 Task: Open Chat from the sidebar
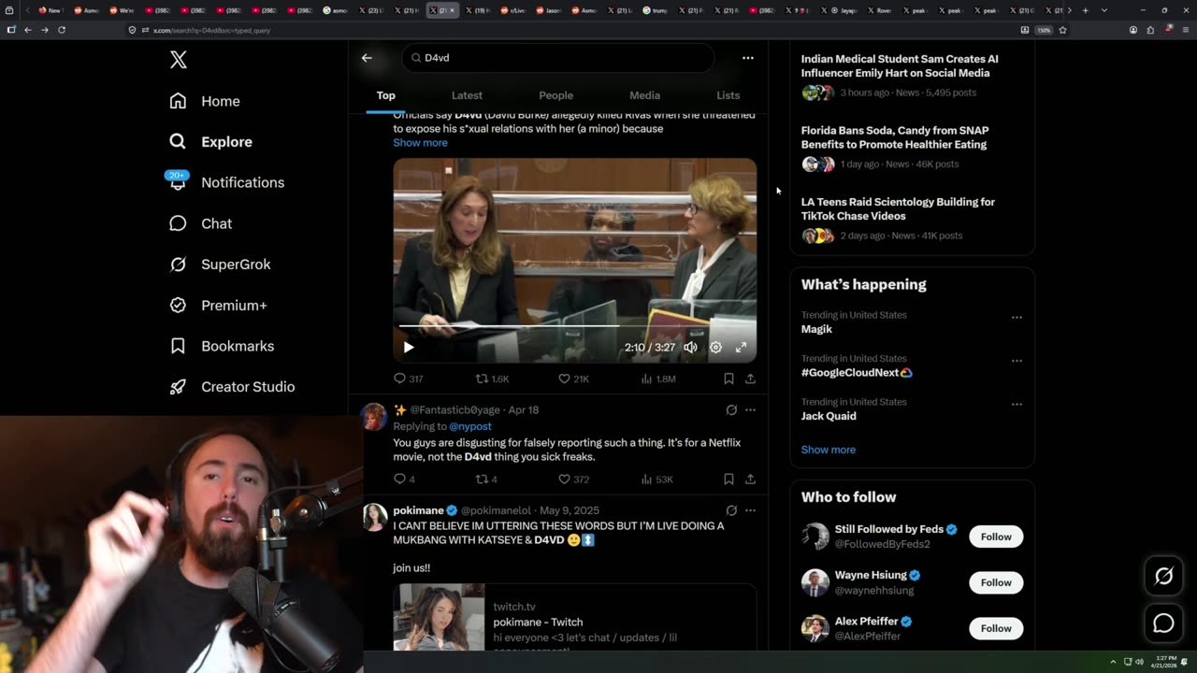pyautogui.click(x=200, y=223)
